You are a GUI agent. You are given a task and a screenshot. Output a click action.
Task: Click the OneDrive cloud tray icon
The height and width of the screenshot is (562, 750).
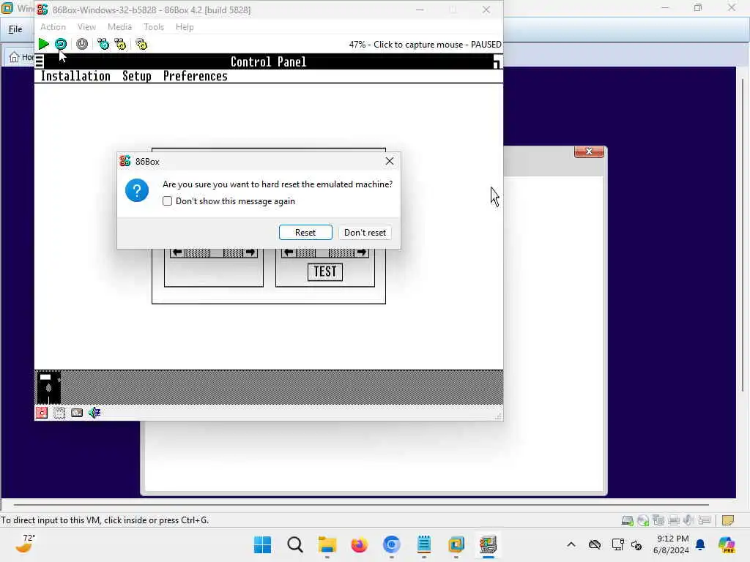click(x=595, y=544)
